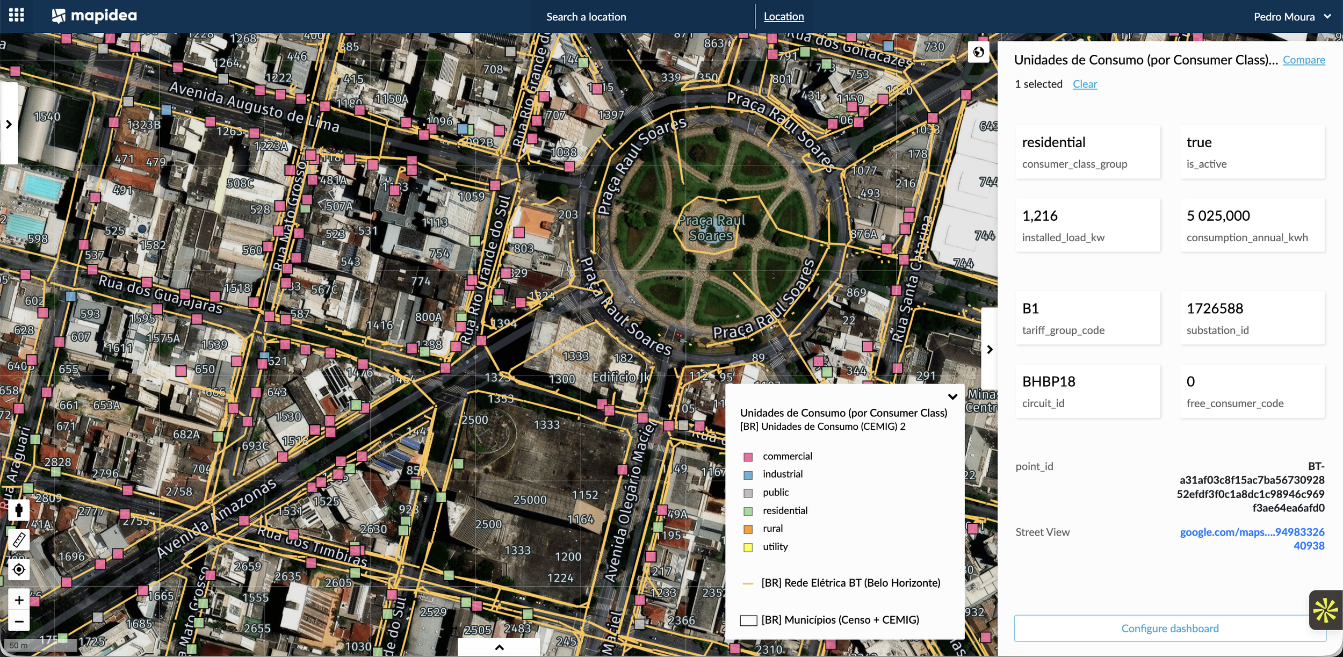Click Configure dashboard button
This screenshot has width=1343, height=657.
pos(1169,628)
